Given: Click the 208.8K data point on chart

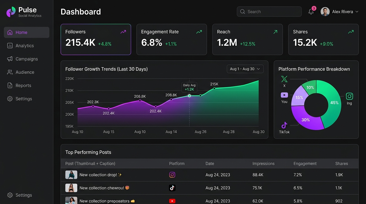Looking at the screenshot, I should (x=171, y=100).
